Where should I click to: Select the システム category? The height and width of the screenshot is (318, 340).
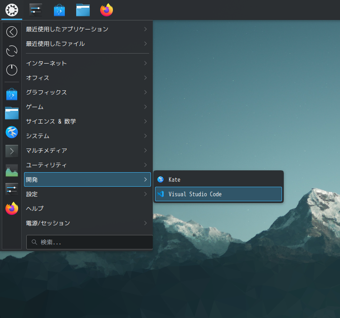click(x=87, y=136)
